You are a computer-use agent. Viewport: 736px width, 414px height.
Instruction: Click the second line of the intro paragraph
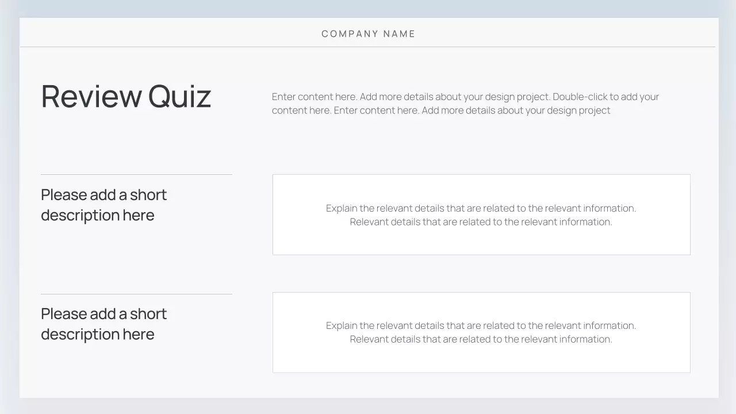(441, 110)
